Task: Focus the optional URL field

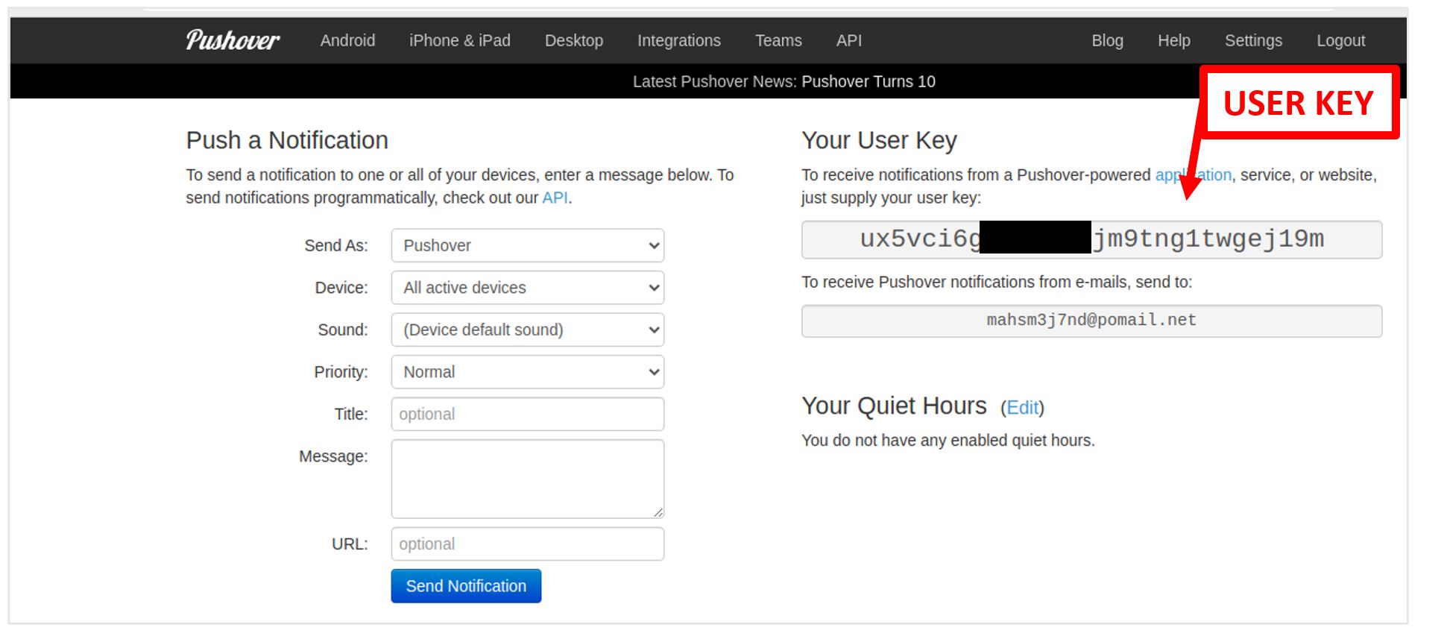Action: click(528, 544)
